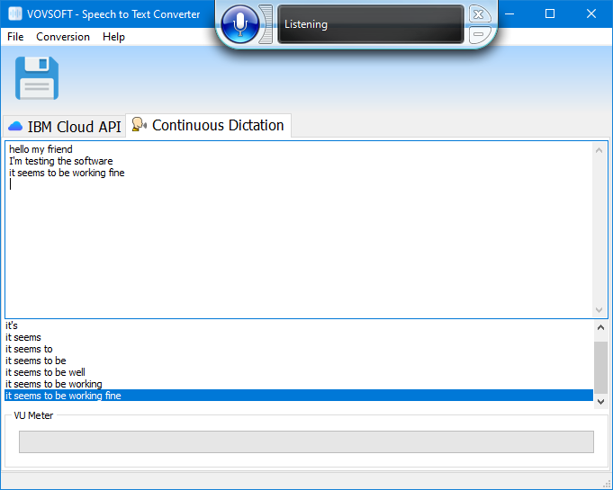Screen dimensions: 613x490
Task: Click the text-area line 'it seems to be working fine'
Action: click(x=67, y=173)
